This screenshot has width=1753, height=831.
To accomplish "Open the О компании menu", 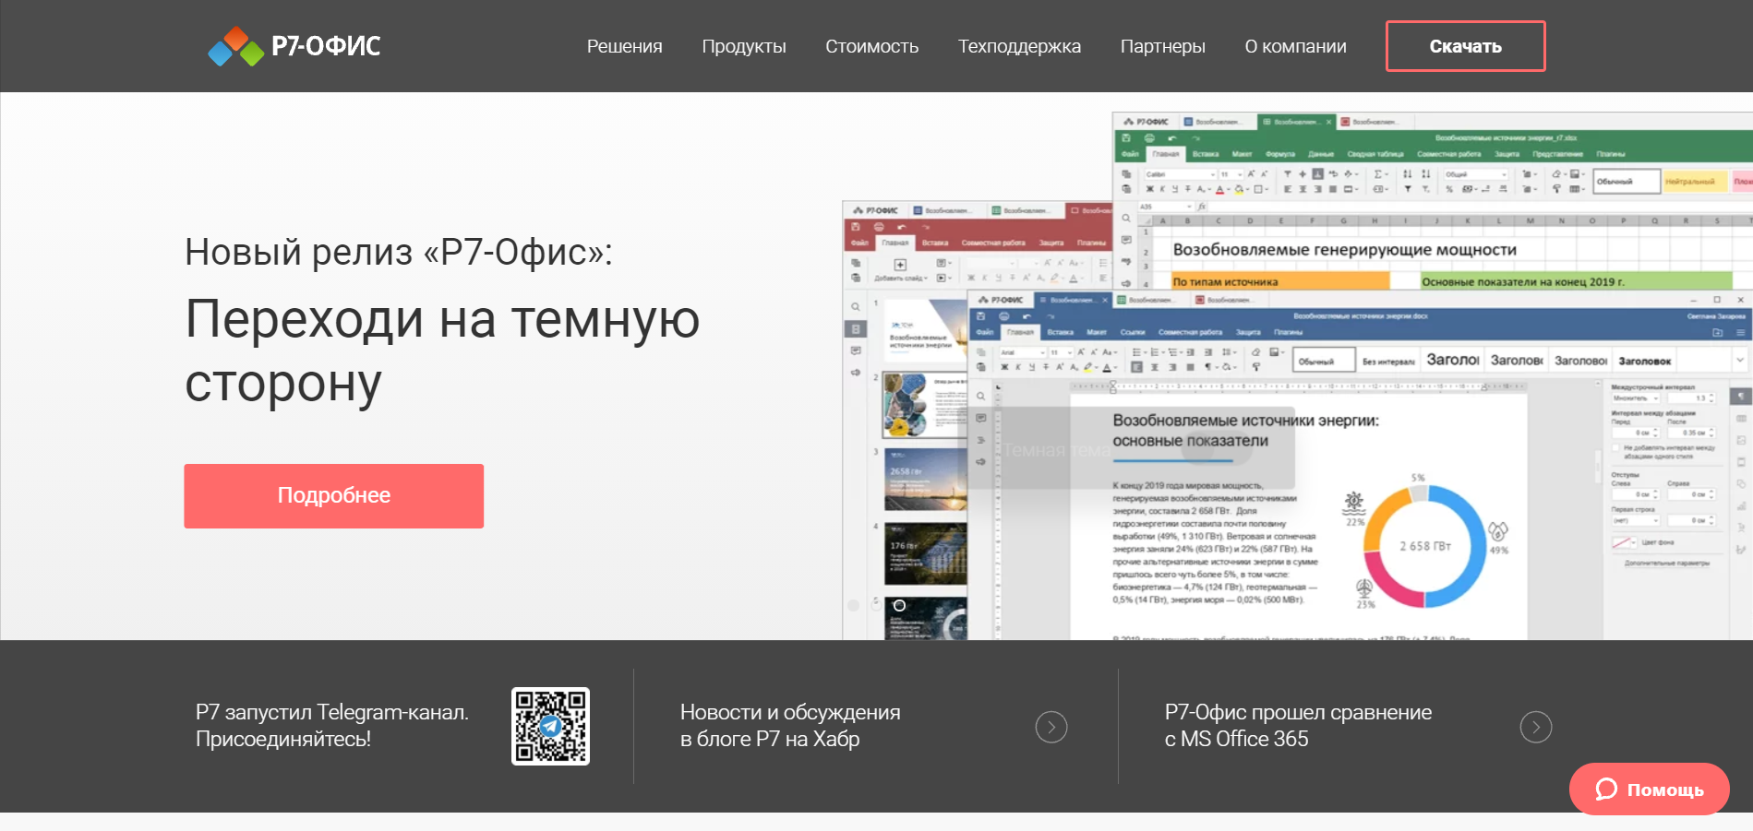I will pos(1295,46).
